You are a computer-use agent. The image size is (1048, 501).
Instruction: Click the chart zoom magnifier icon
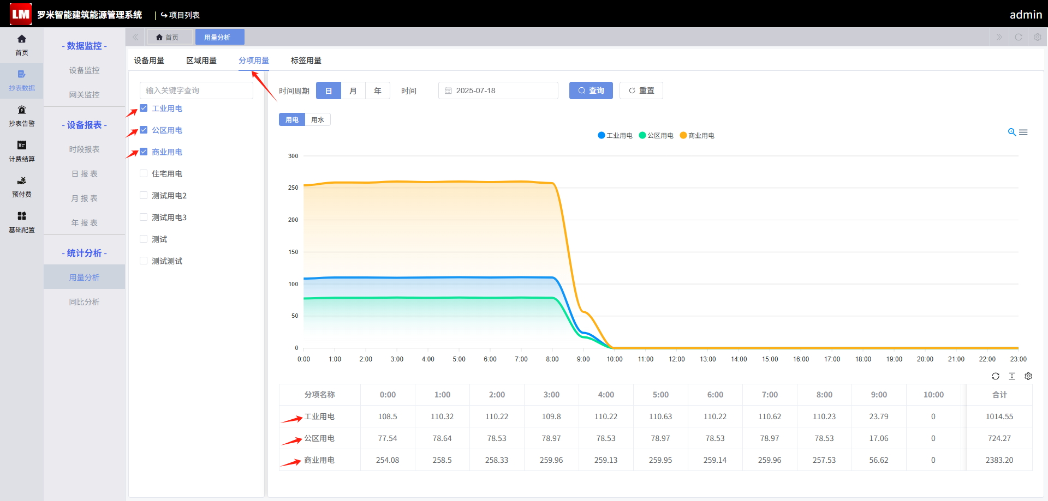click(1011, 132)
